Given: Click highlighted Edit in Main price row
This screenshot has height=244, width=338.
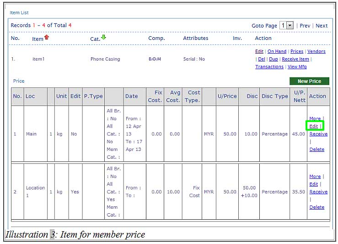Looking at the screenshot, I should click(313, 126).
